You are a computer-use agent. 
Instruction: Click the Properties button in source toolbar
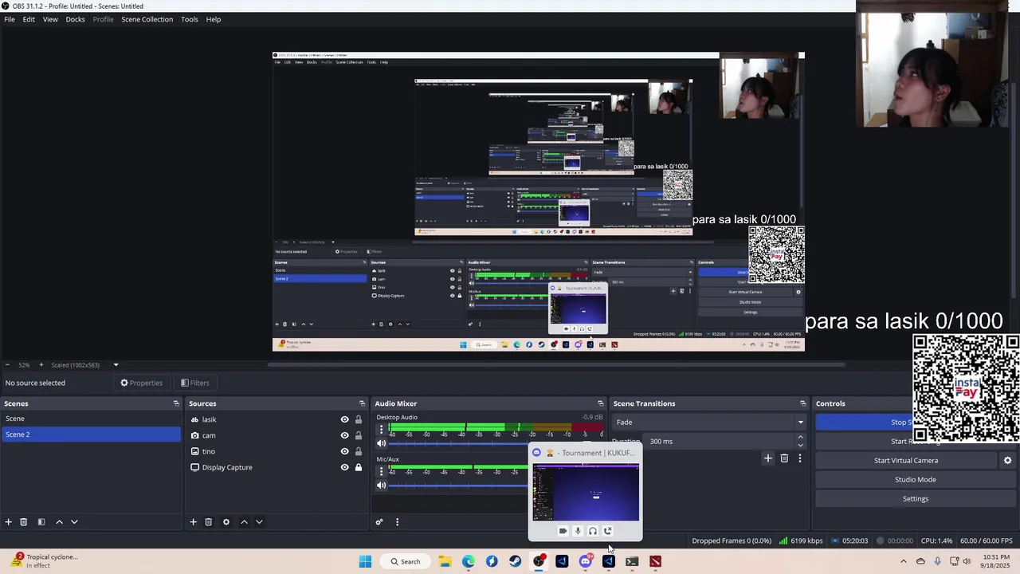141,383
